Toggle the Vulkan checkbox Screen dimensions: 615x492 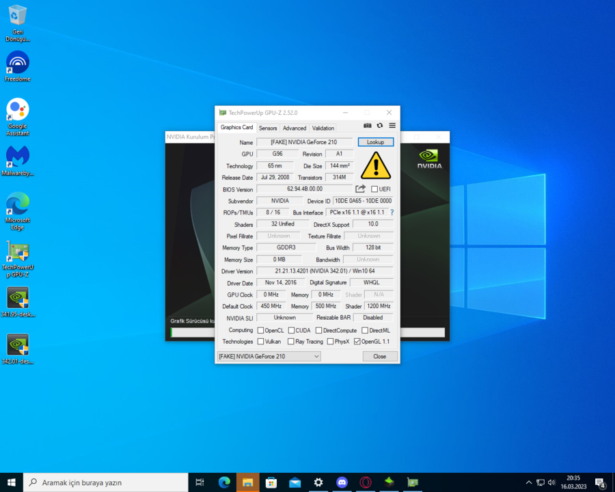click(260, 342)
